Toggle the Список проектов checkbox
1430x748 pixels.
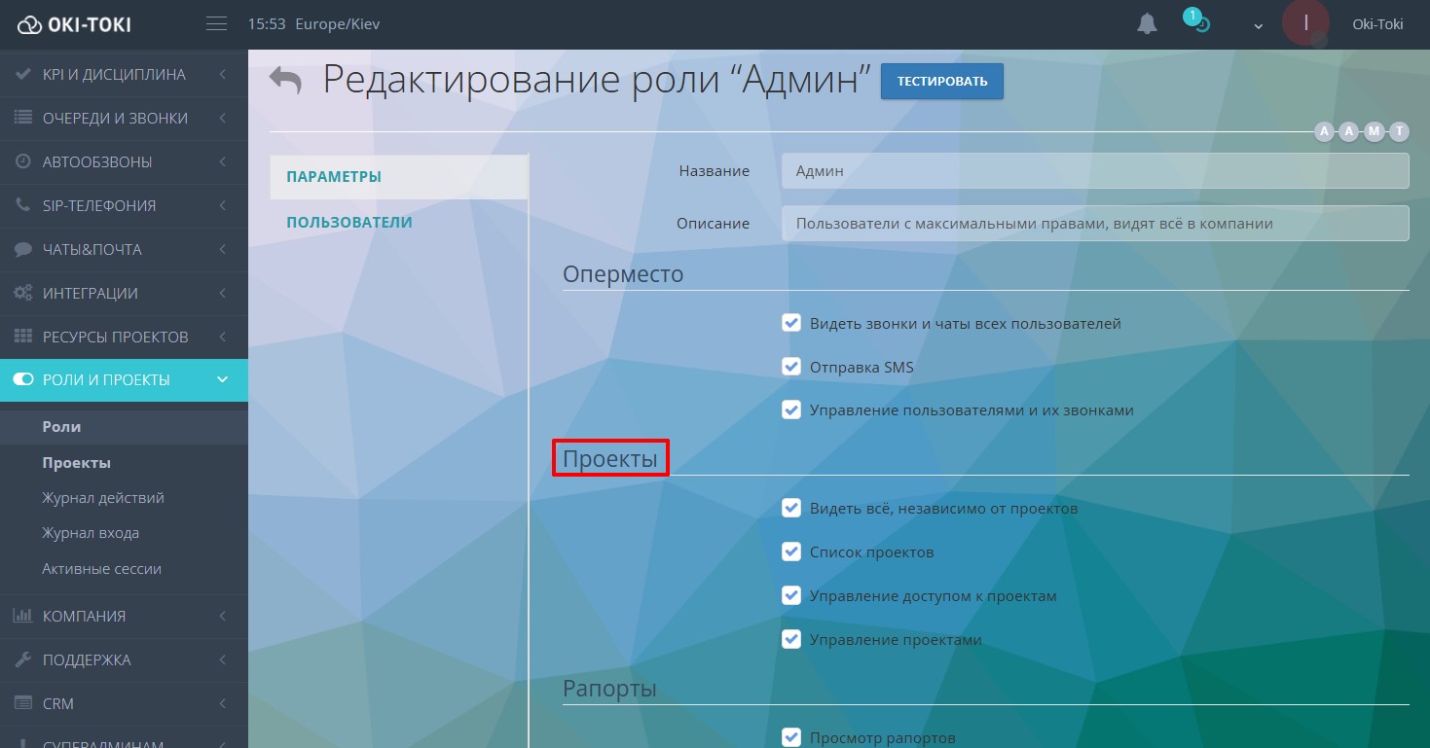pos(791,552)
